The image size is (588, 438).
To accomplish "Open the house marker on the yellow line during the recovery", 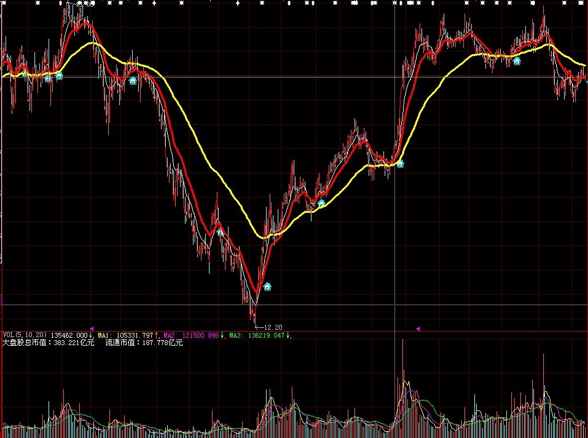I will click(x=321, y=204).
